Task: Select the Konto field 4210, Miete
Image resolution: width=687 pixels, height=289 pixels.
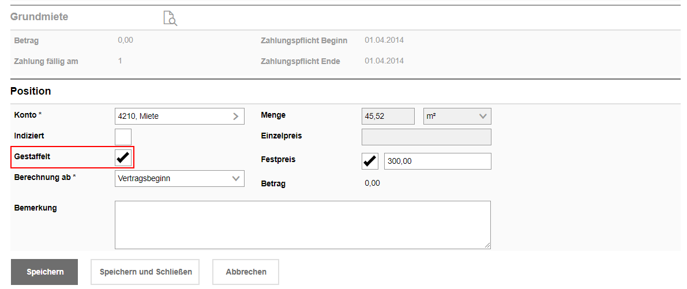Action: click(x=179, y=117)
